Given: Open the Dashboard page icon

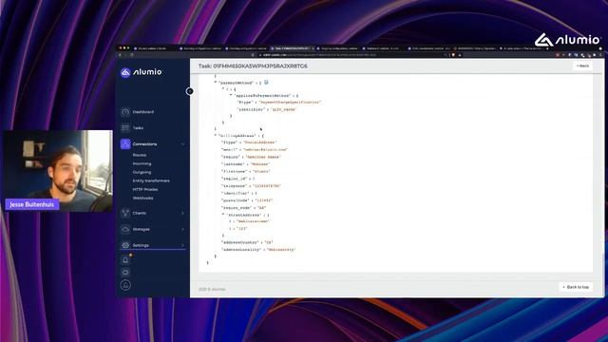Looking at the screenshot, I should coord(125,112).
